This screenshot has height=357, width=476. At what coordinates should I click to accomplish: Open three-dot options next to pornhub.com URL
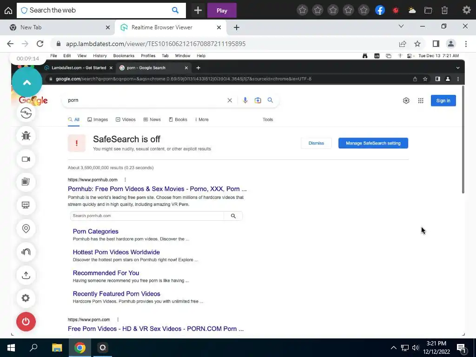125,180
